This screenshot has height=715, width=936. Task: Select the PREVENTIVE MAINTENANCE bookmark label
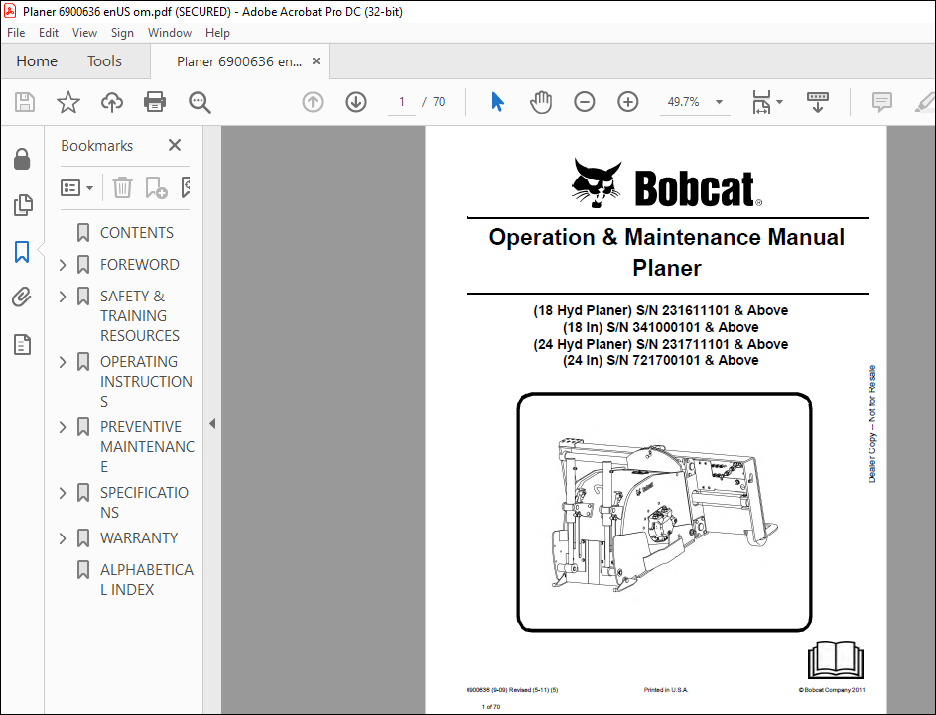tap(148, 446)
